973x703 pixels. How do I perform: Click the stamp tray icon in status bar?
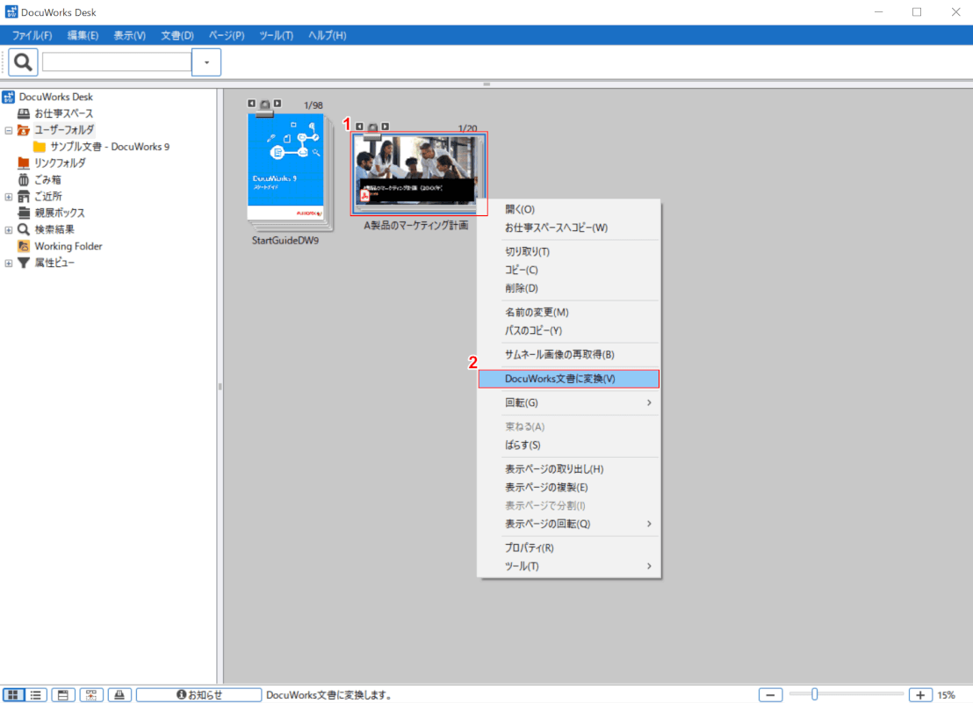coord(119,694)
